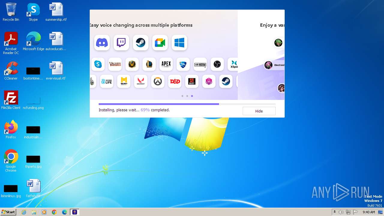
Task: Hide the installer window with Hide button
Action: point(259,111)
